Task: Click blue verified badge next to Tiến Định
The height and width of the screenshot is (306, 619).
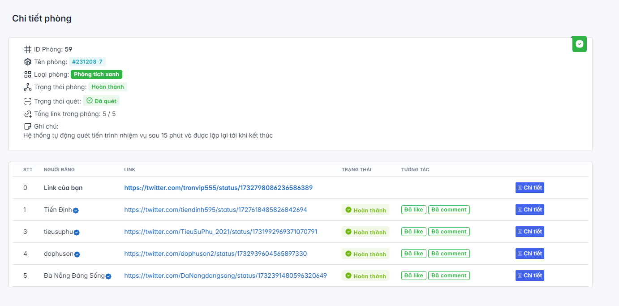Action: click(x=76, y=210)
